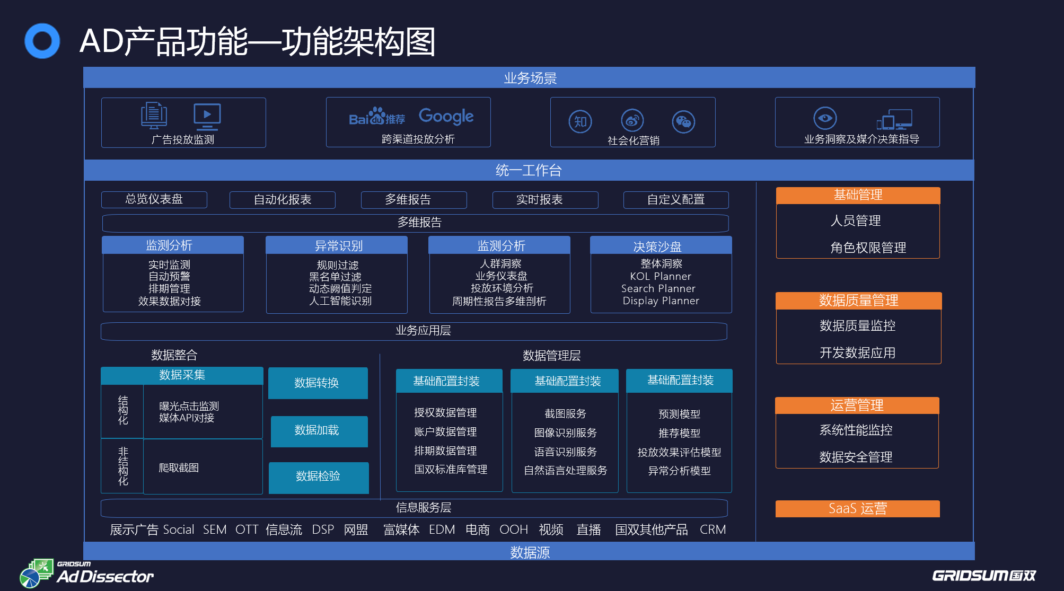
Task: Click the 广告投放监测 monitor icon
Action: coord(153,116)
